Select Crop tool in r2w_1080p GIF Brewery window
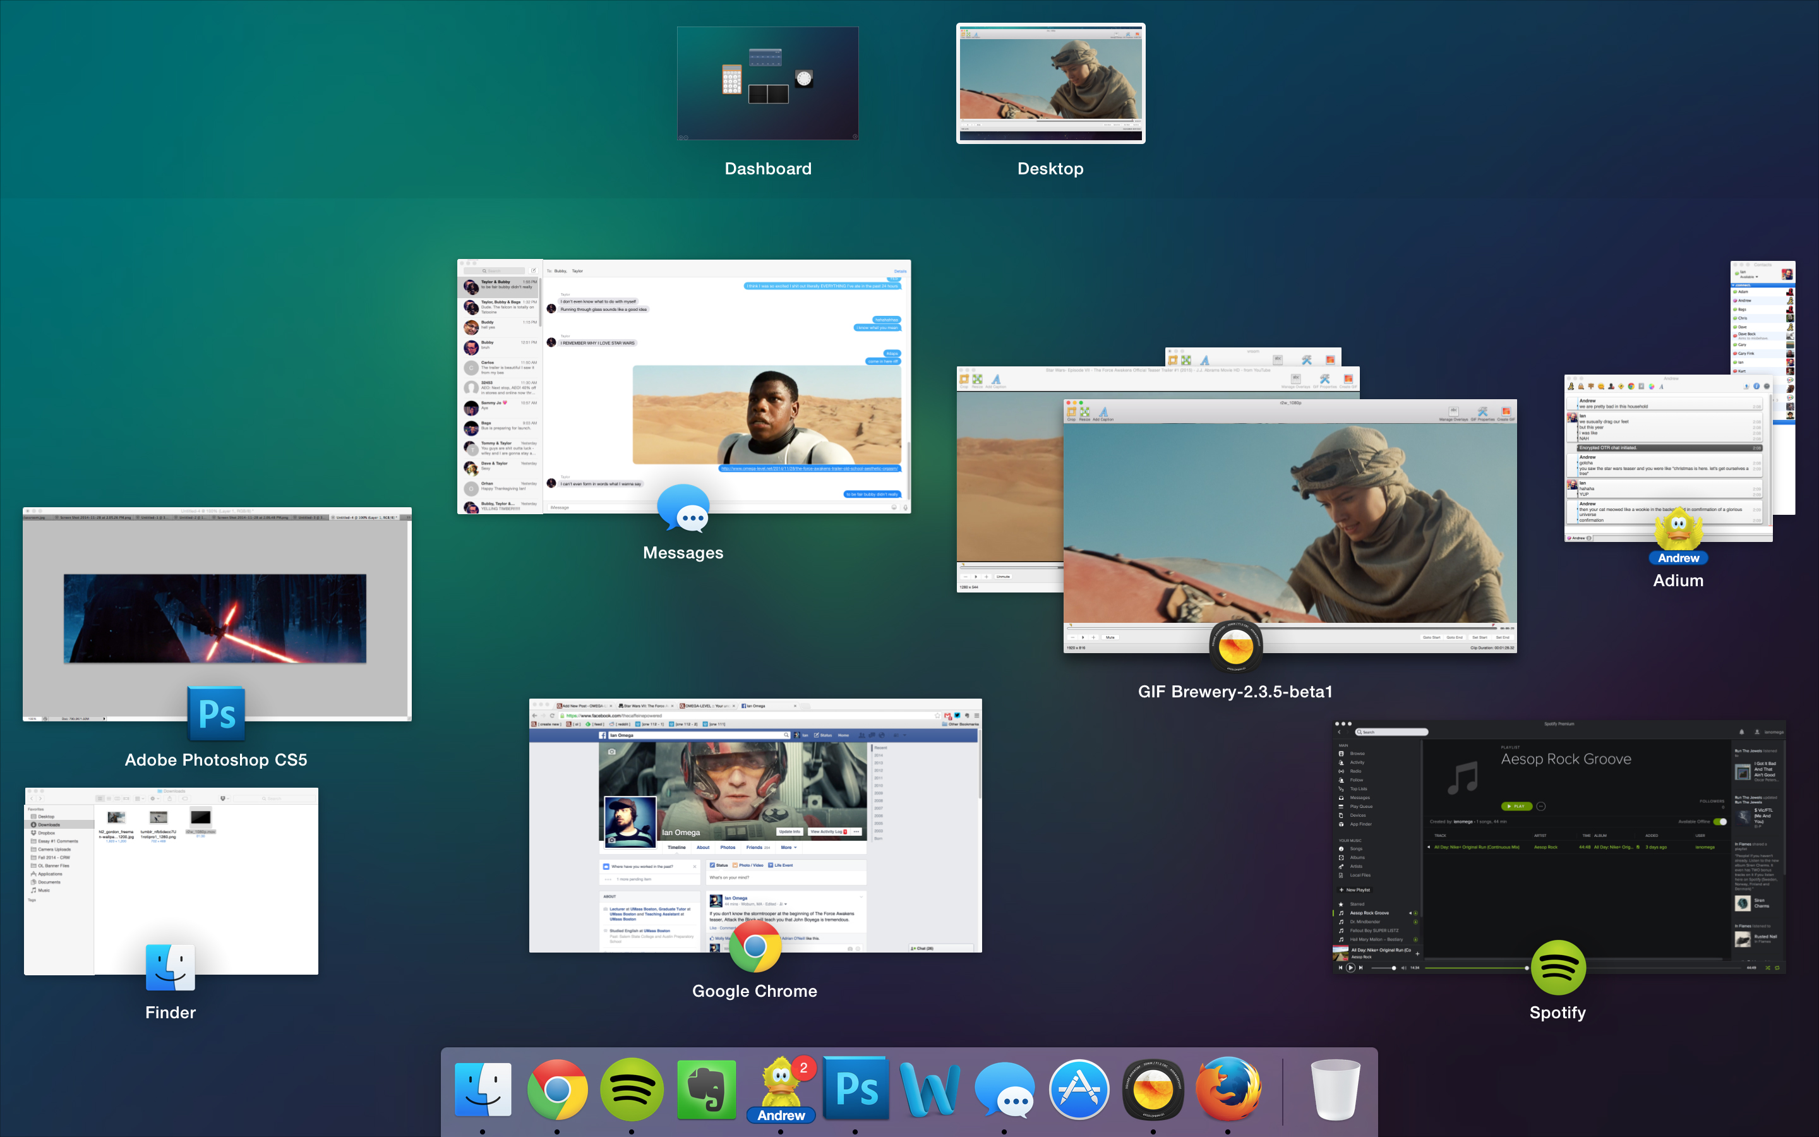 pyautogui.click(x=1072, y=413)
